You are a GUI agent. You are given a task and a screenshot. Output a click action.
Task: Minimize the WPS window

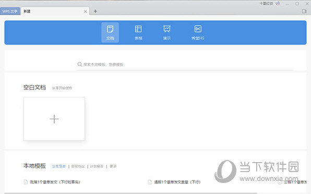point(287,4)
